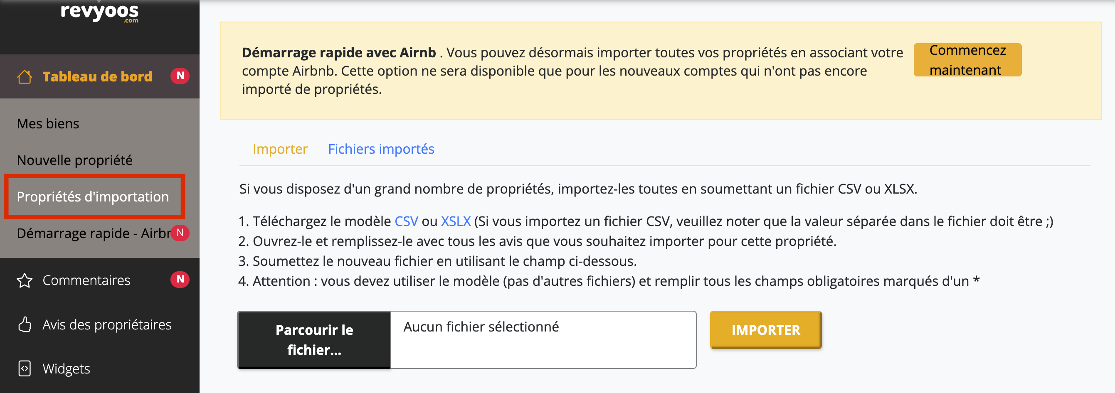1115x393 pixels.
Task: Select Nouvelle propriété menu item
Action: [x=74, y=160]
